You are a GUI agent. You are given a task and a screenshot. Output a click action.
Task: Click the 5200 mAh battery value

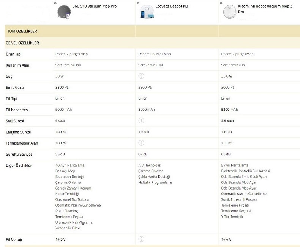point(229,110)
